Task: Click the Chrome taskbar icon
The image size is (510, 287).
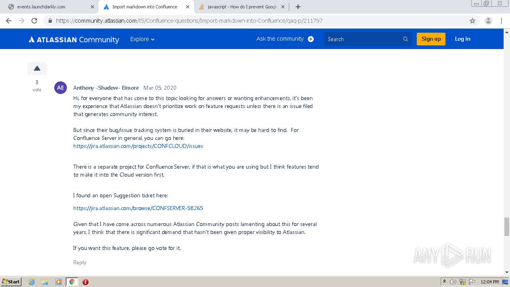Action: tap(72, 282)
